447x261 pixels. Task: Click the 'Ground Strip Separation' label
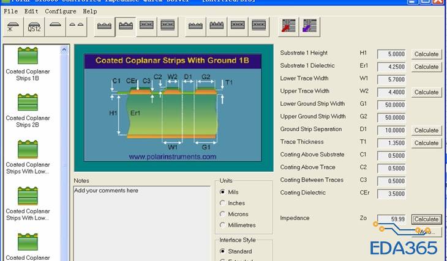(310, 129)
